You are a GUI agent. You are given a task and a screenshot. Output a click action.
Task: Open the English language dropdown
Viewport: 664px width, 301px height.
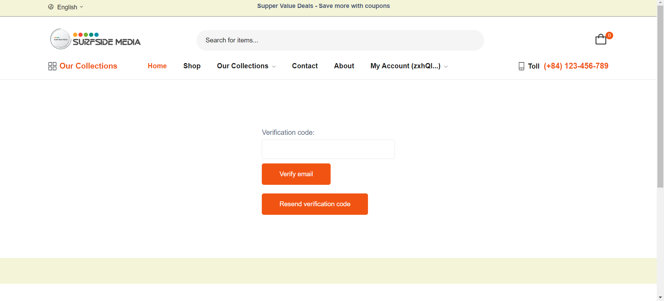tap(70, 7)
